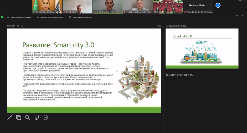247x133 pixels.
Task: Select the pen and laser pointer tool
Action: (10, 118)
